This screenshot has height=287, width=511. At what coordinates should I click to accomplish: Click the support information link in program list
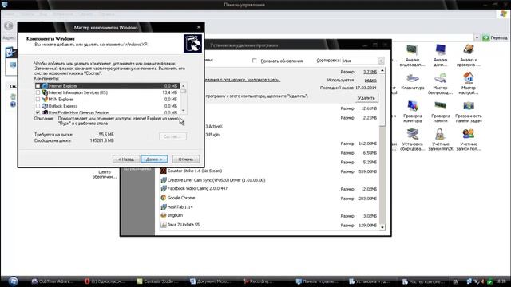coord(242,80)
